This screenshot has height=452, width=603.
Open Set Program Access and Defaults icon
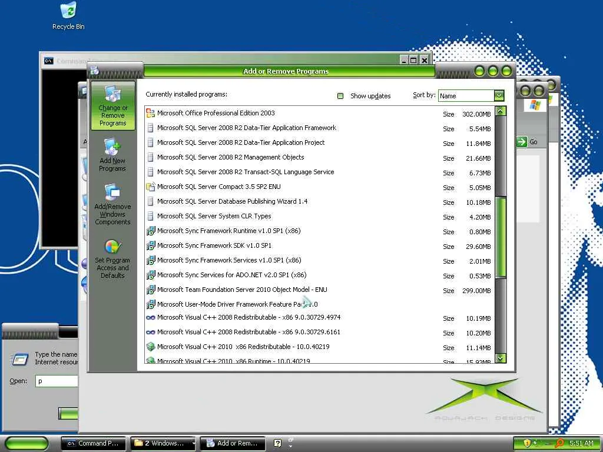[112, 259]
